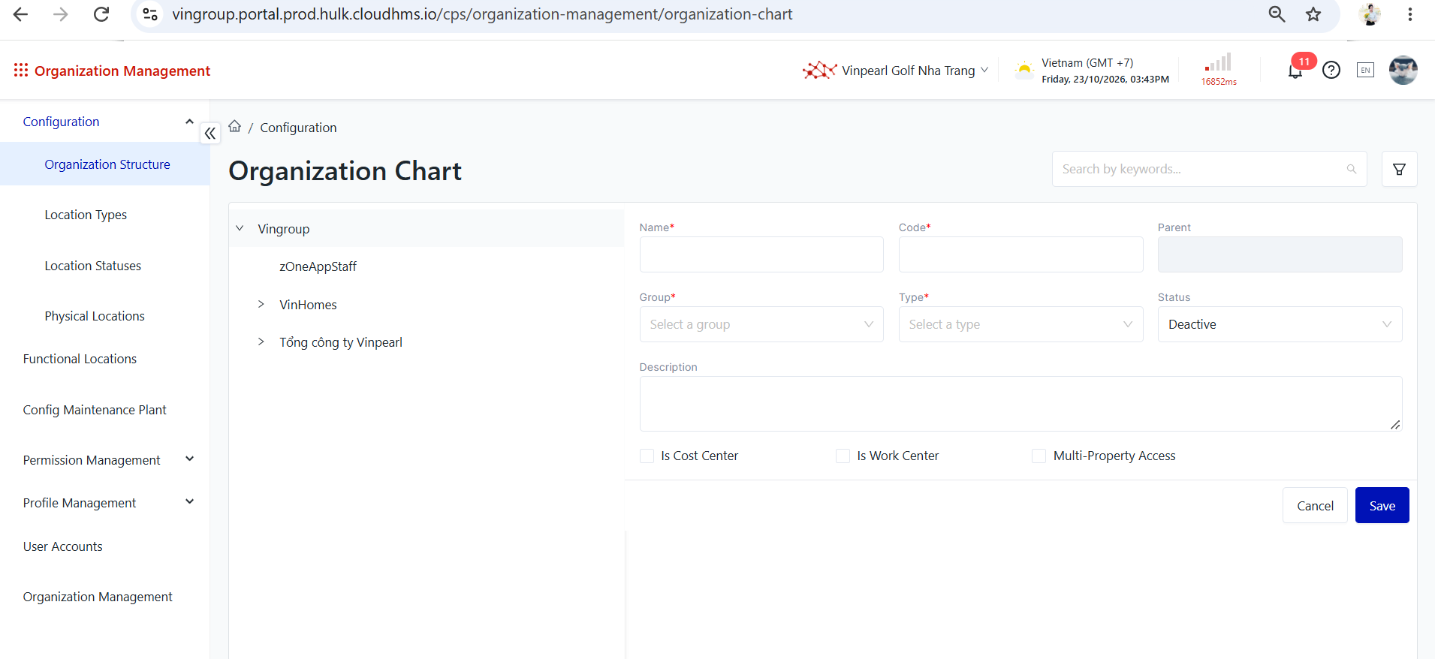Select zOneAppStaff in the organization tree
Screen dimensions: 1435x659
pyautogui.click(x=318, y=266)
